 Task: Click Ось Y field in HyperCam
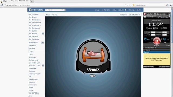(153, 35)
